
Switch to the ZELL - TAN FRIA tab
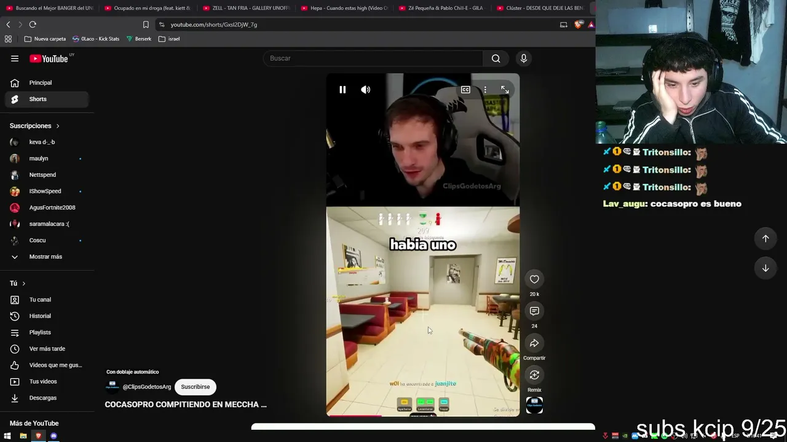[246, 8]
